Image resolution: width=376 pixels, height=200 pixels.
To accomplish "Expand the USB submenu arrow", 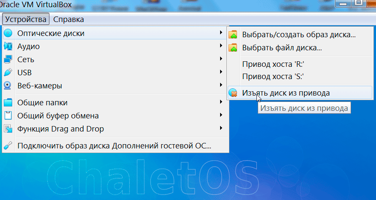I will pyautogui.click(x=221, y=72).
